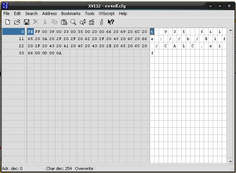Select hex byte 45 in row 11

click(116, 39)
